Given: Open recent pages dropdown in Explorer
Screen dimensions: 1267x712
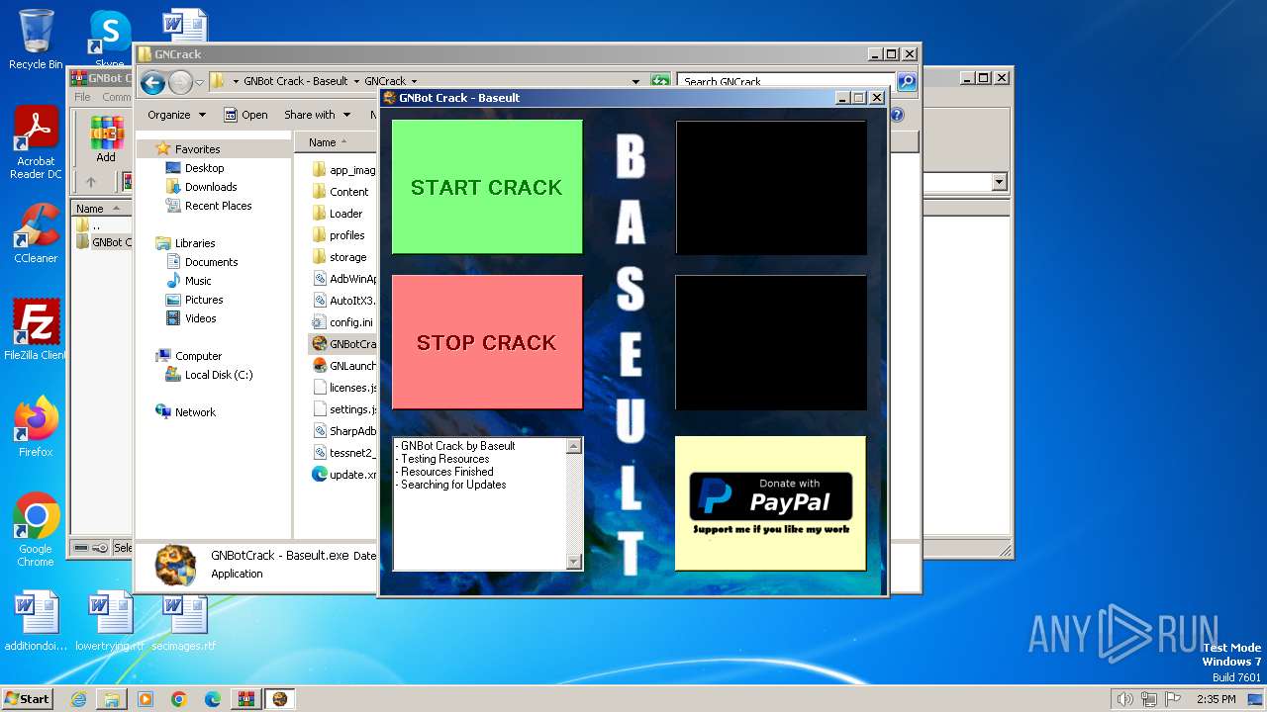Looking at the screenshot, I should [x=199, y=82].
